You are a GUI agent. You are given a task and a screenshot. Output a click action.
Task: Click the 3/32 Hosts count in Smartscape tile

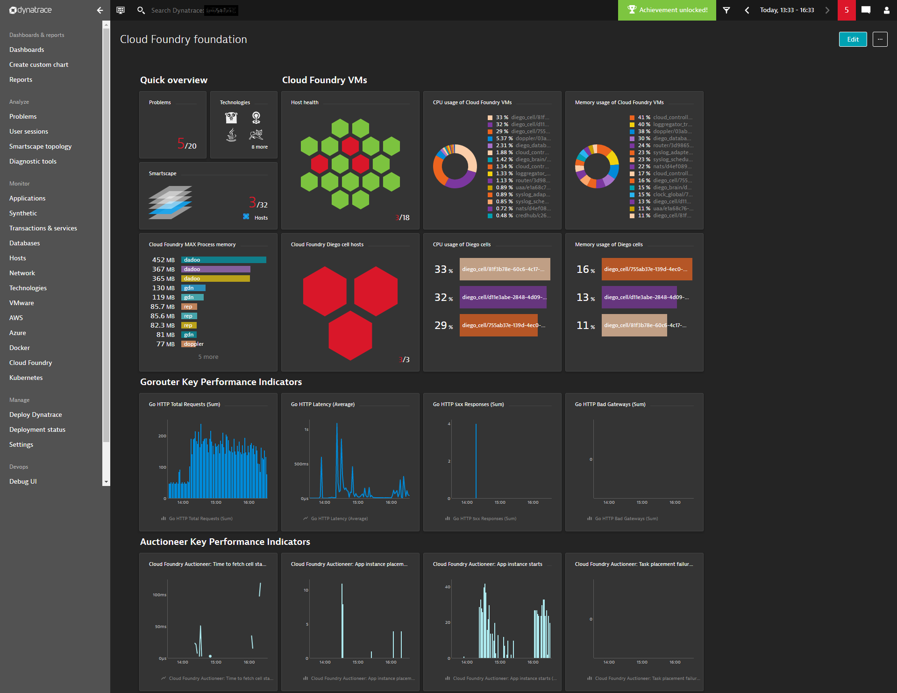258,203
